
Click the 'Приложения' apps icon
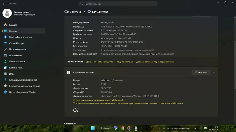(6, 55)
